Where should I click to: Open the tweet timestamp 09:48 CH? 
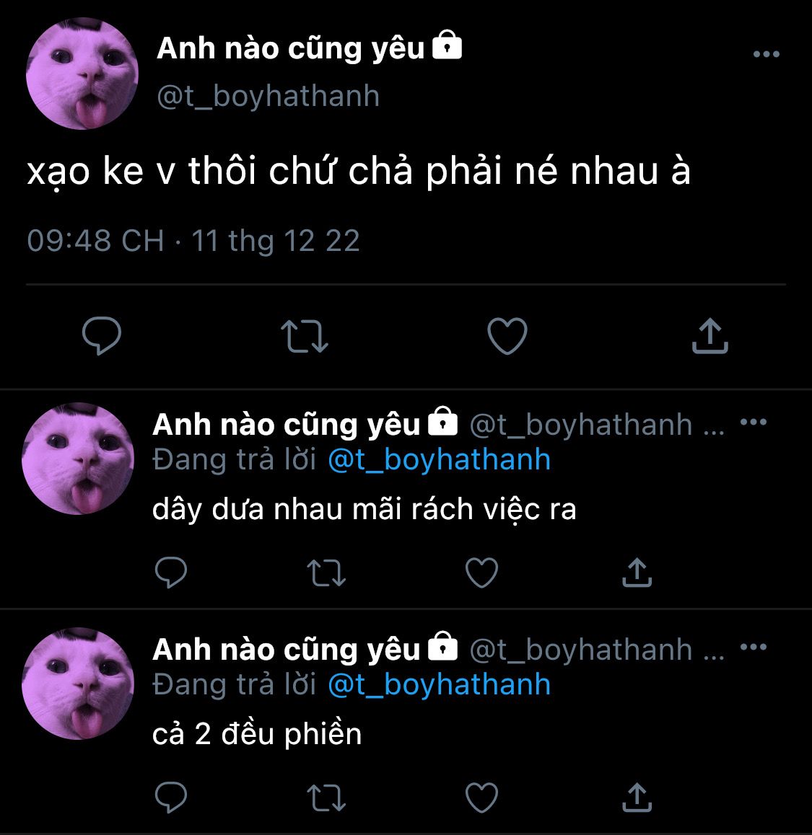[x=95, y=241]
